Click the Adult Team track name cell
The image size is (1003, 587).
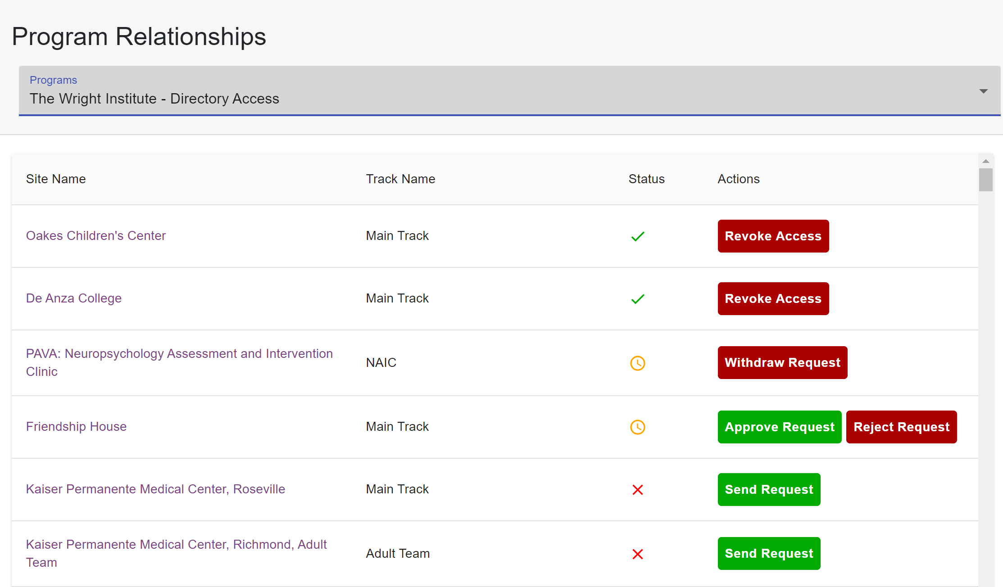point(398,553)
